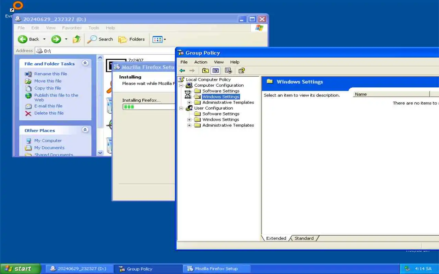Select User Configuration node
The height and width of the screenshot is (274, 439).
coord(213,108)
